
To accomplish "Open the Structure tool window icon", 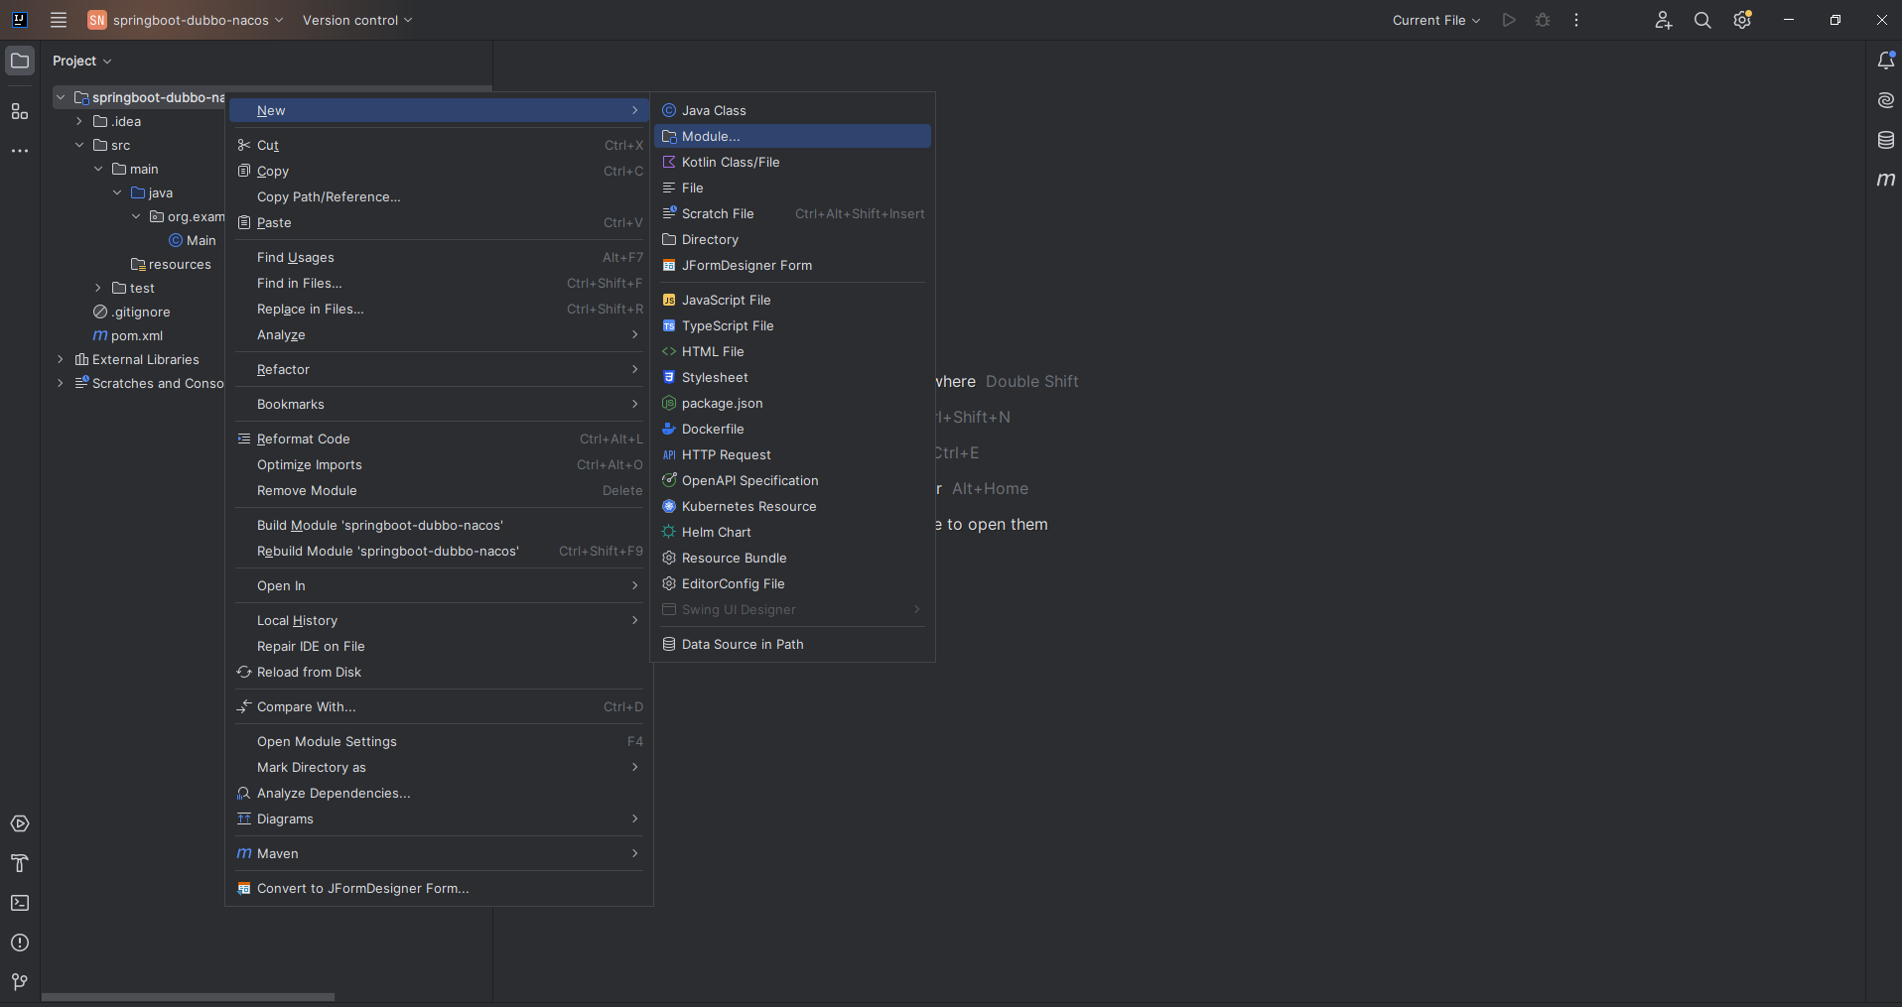I will (x=20, y=111).
